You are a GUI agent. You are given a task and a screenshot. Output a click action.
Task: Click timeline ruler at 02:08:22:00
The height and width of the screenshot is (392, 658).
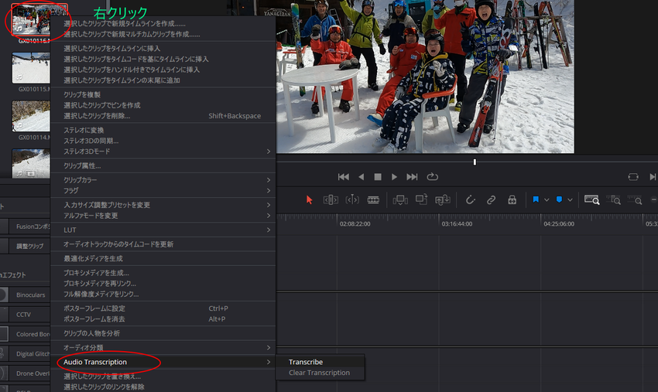coord(355,224)
